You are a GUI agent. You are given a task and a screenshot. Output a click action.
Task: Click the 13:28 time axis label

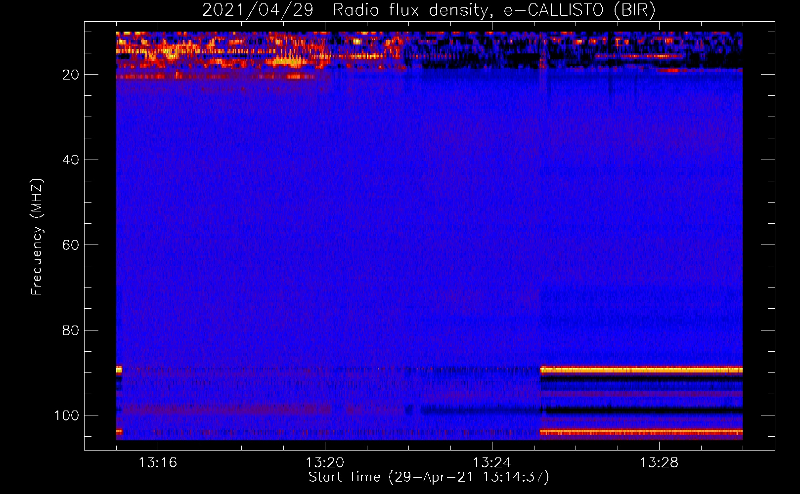(x=659, y=462)
